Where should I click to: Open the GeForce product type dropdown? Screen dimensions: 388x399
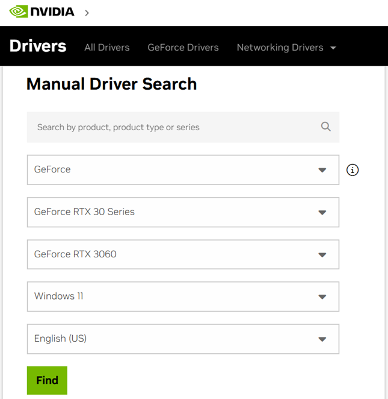pyautogui.click(x=174, y=170)
